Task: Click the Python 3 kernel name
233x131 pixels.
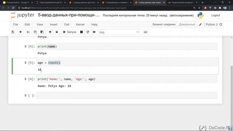Action: (212, 24)
